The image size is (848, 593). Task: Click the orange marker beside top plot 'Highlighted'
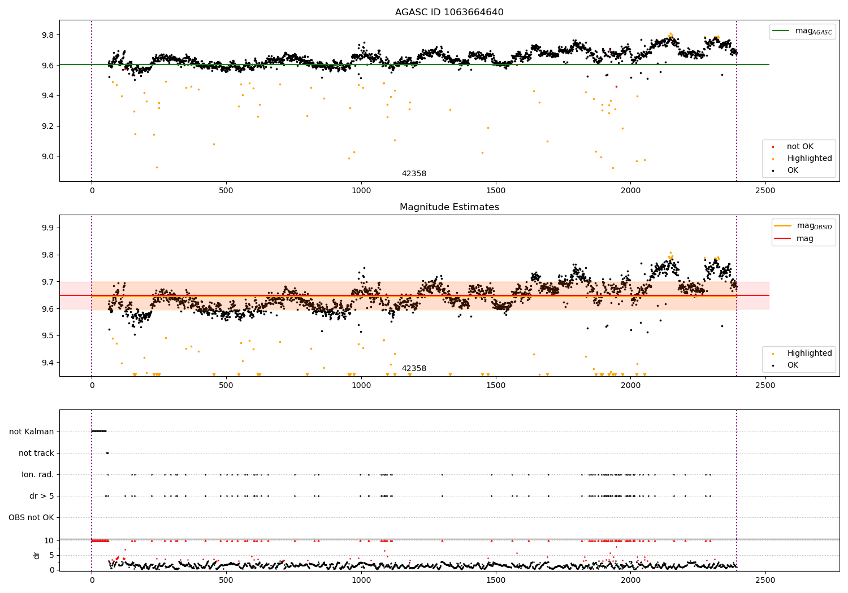773,159
